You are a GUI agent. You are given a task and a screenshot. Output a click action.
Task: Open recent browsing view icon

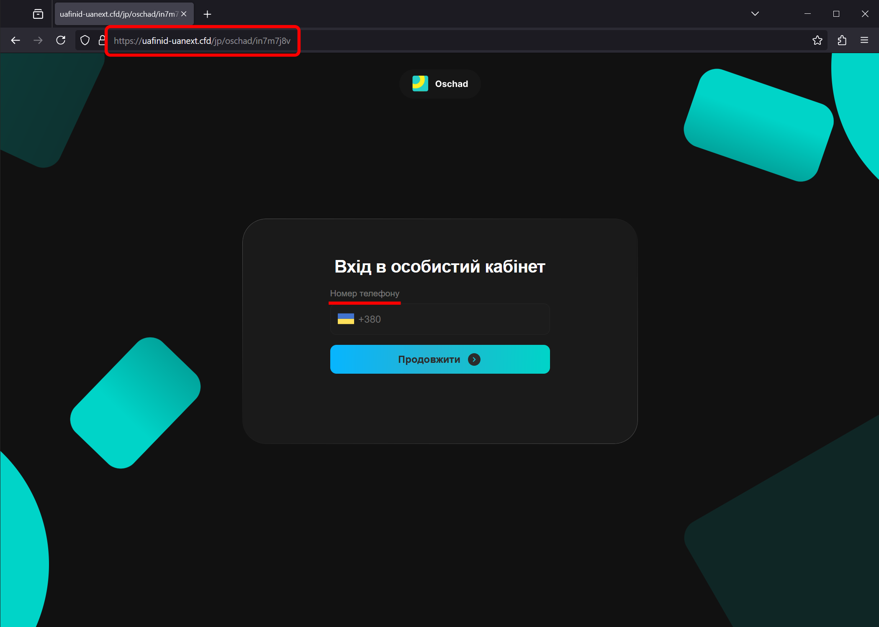pyautogui.click(x=38, y=14)
